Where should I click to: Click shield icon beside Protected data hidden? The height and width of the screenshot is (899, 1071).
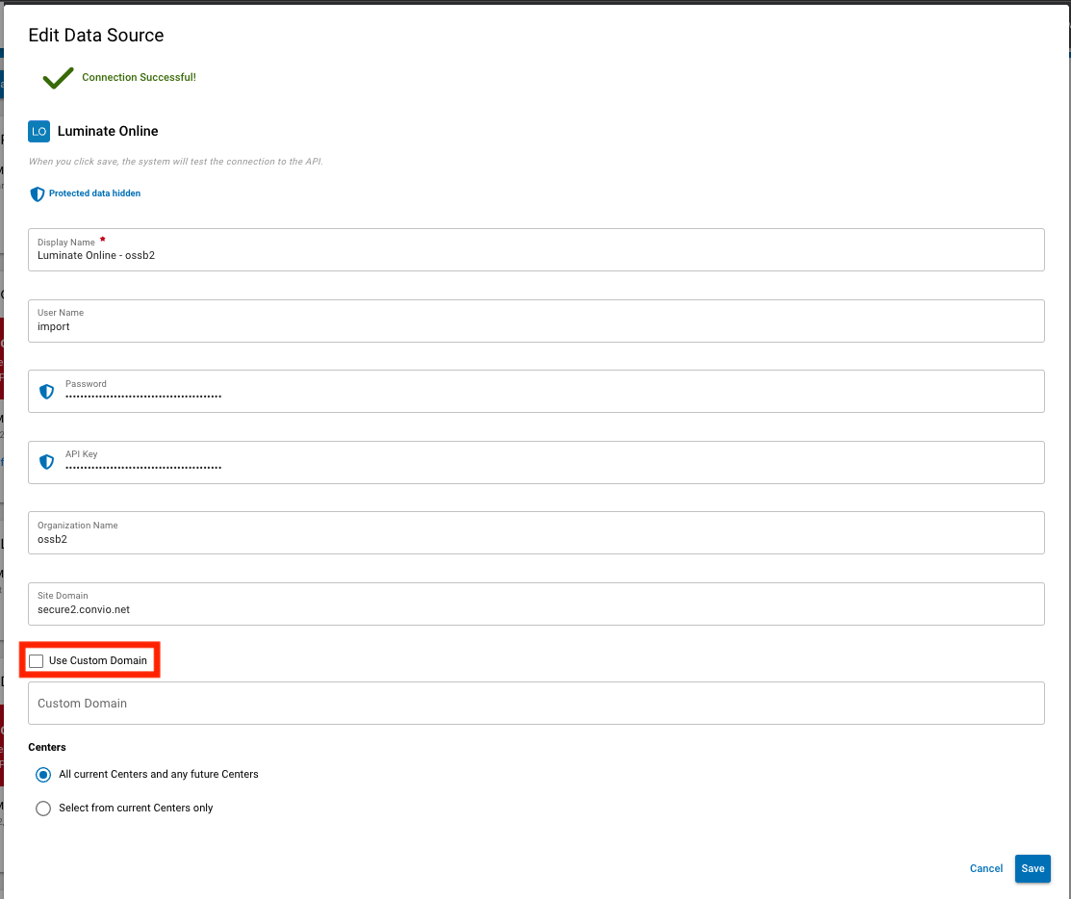(37, 194)
